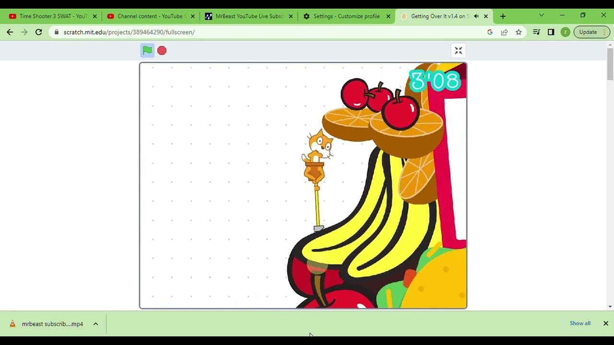Open a new browser tab
The height and width of the screenshot is (345, 614).
click(x=503, y=16)
